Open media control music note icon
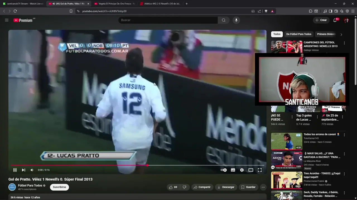This screenshot has width=357, height=200. [x=325, y=11]
